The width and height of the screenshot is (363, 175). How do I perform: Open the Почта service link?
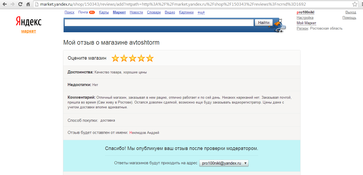click(83, 12)
